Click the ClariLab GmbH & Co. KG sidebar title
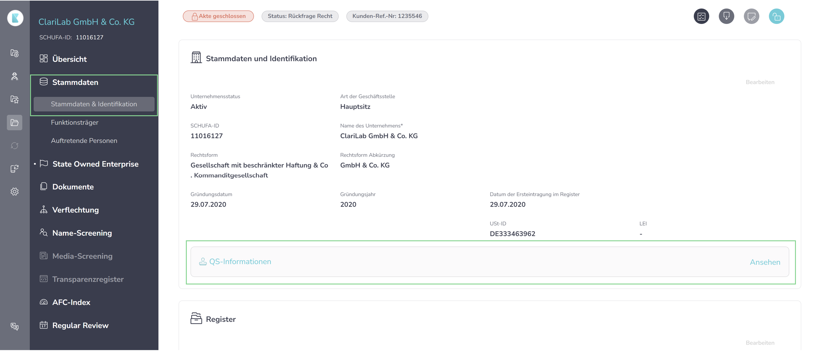The width and height of the screenshot is (818, 351). tap(86, 22)
